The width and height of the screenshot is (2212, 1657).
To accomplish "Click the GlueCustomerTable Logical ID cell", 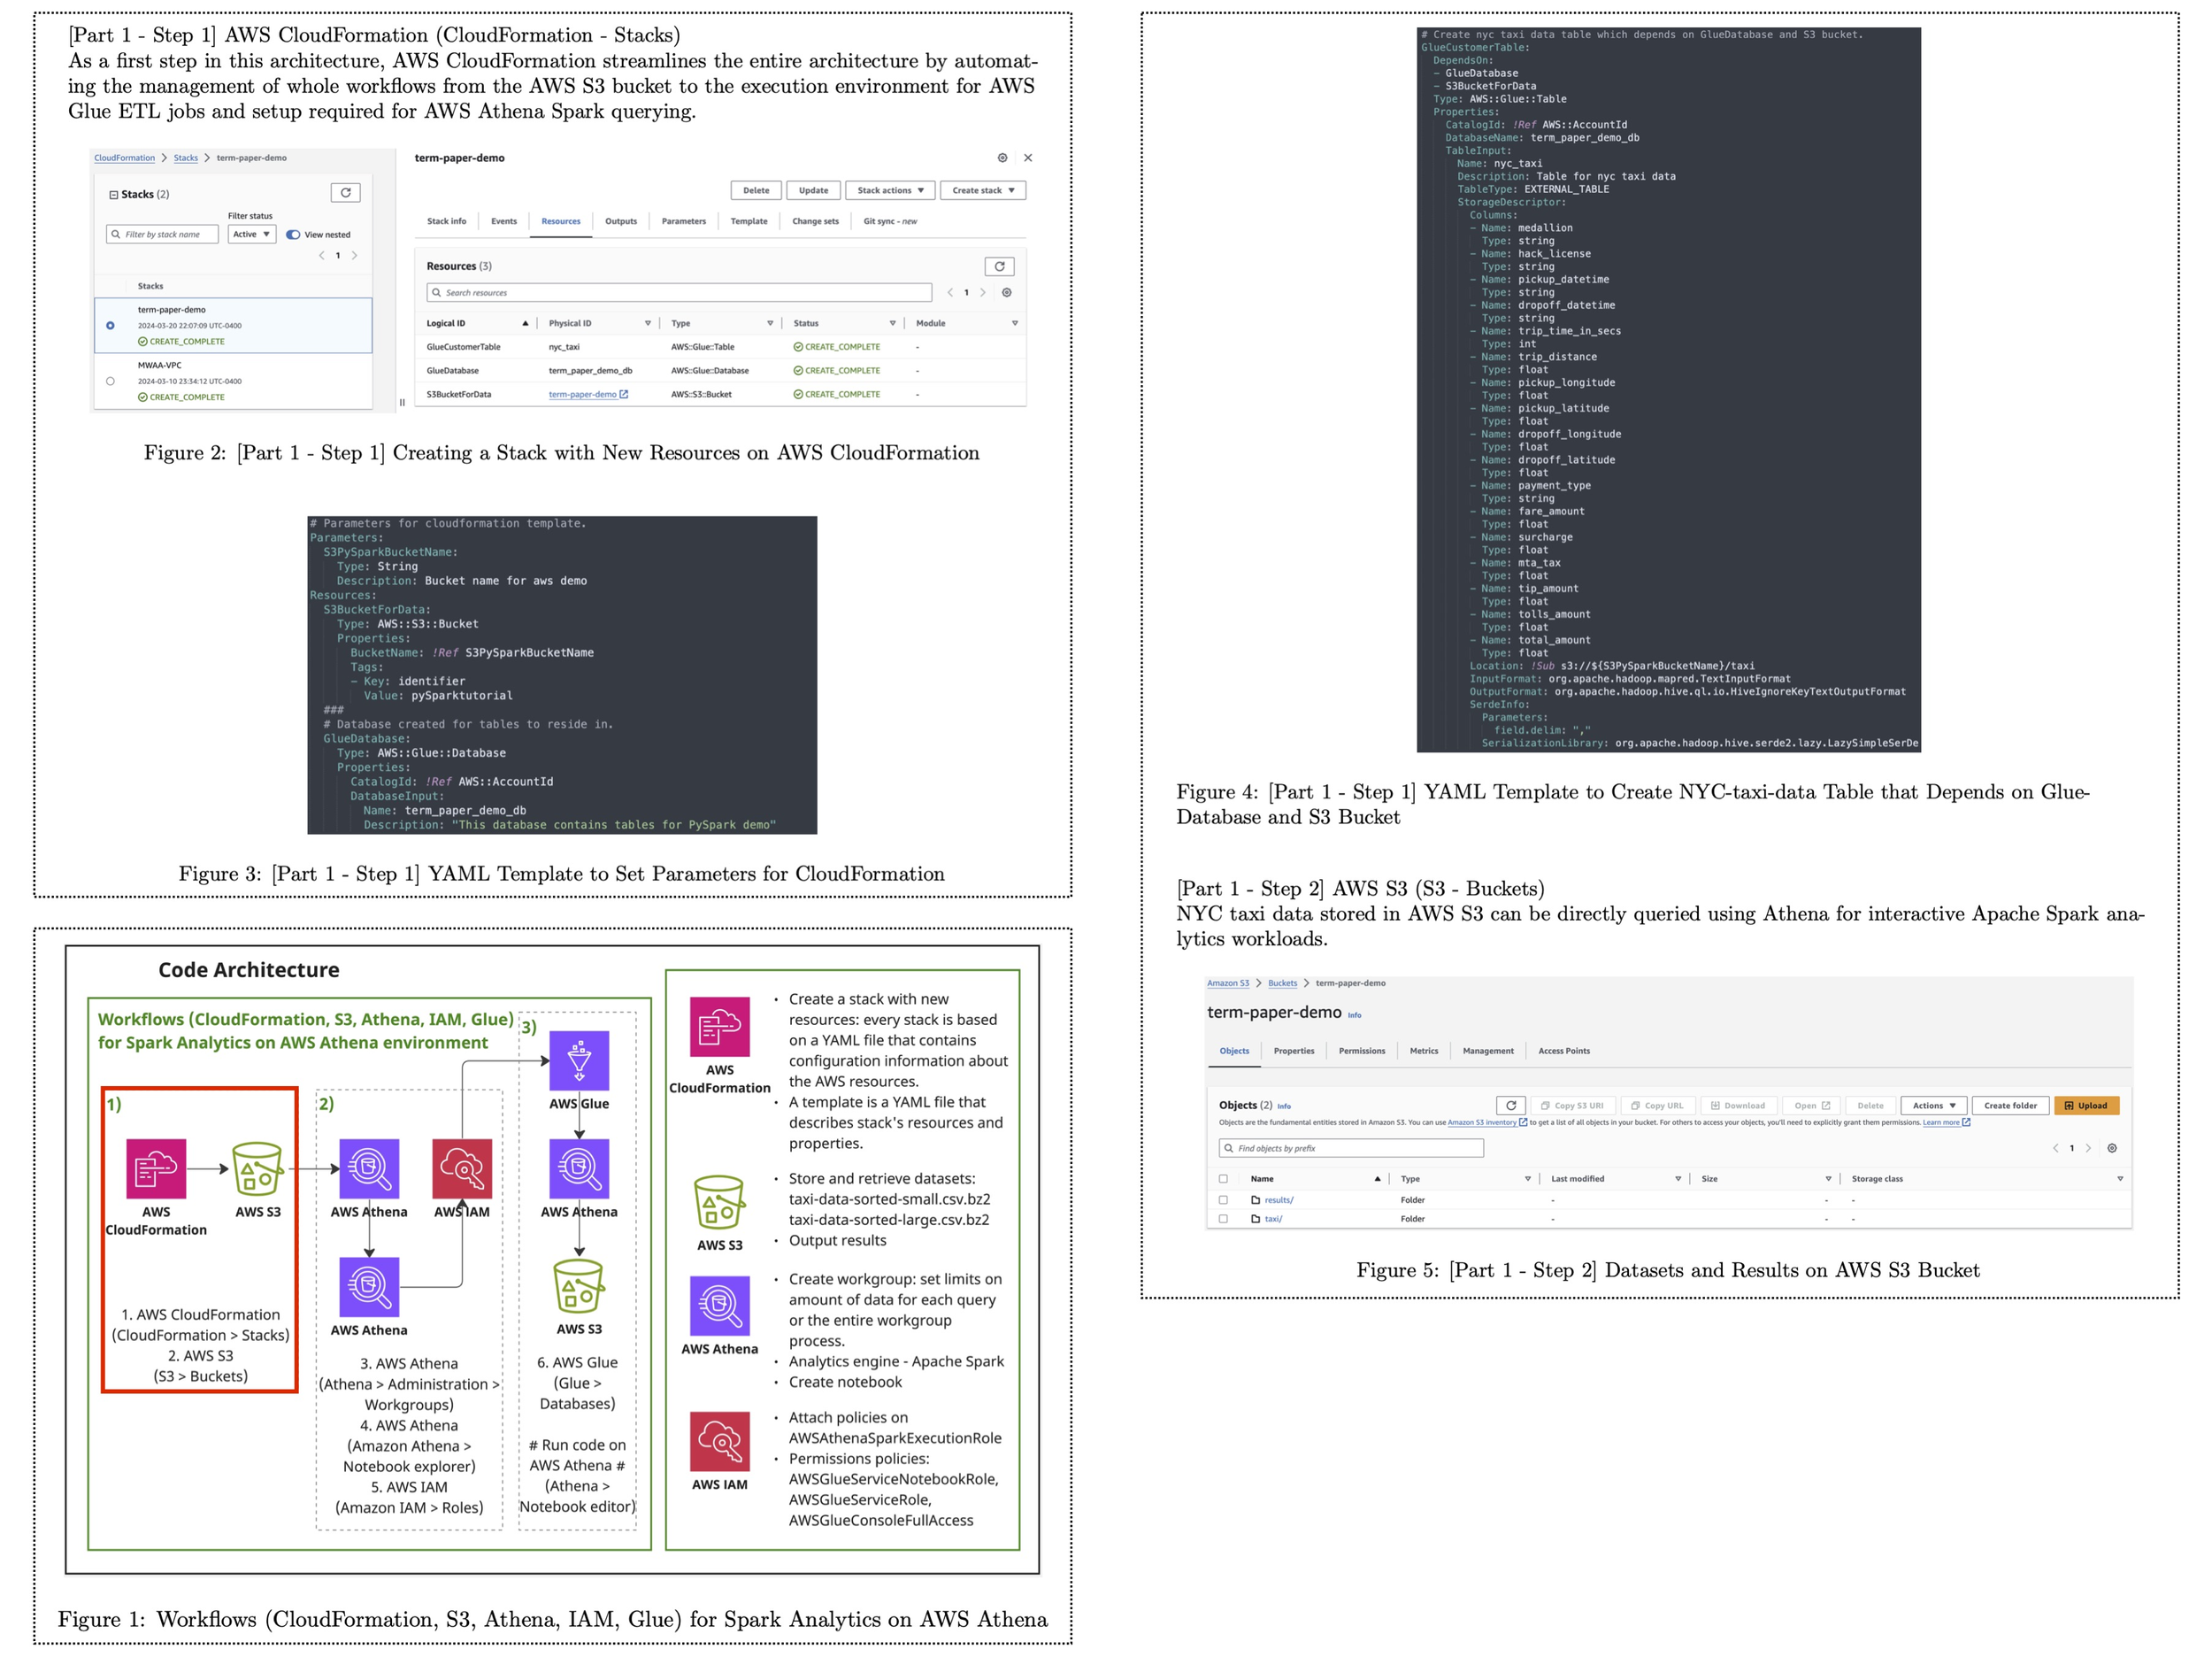I will coord(463,347).
